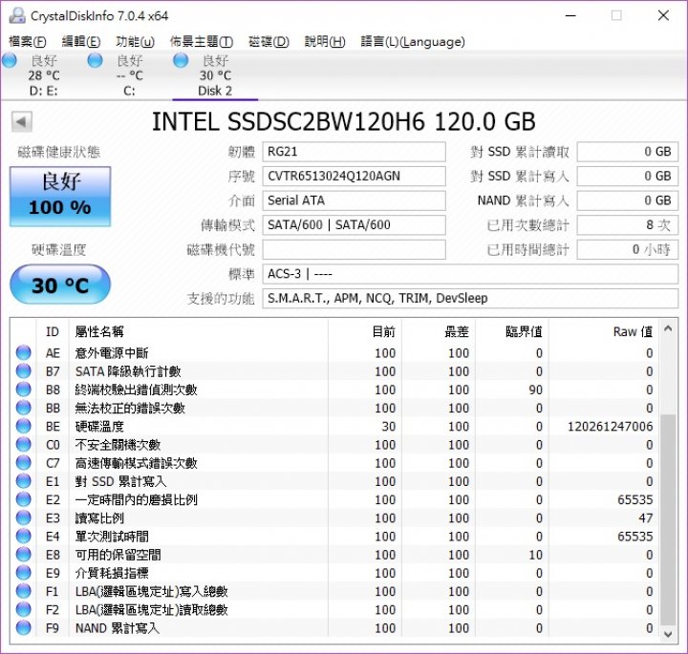Click the attribute list scroll down arrow

(668, 634)
